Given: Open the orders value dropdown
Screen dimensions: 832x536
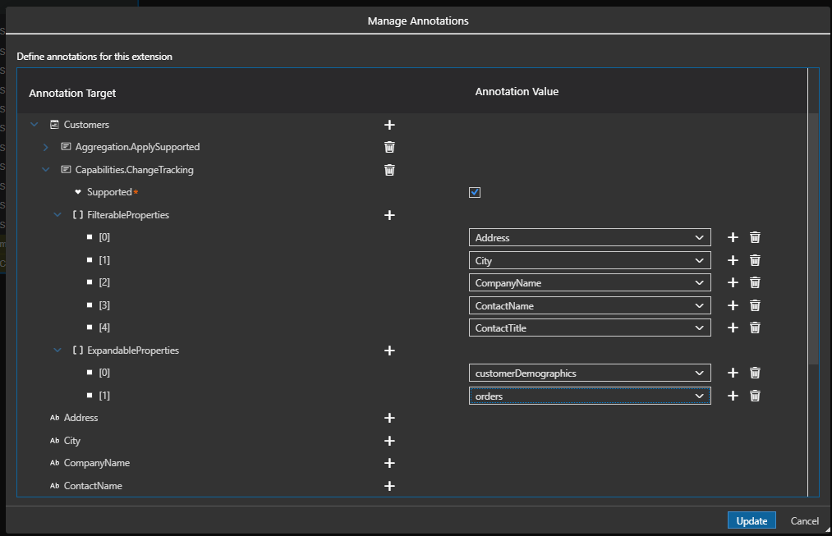Looking at the screenshot, I should [590, 396].
